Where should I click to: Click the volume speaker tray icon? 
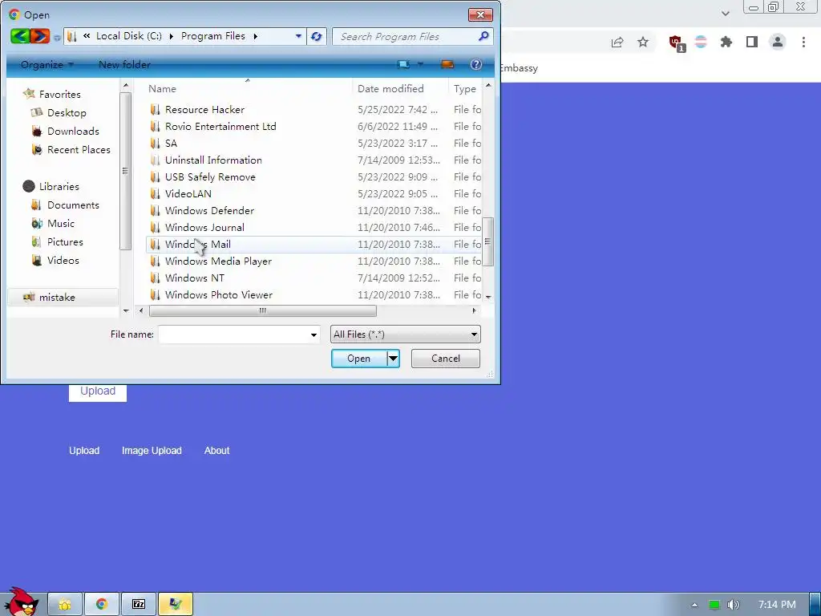pyautogui.click(x=734, y=605)
